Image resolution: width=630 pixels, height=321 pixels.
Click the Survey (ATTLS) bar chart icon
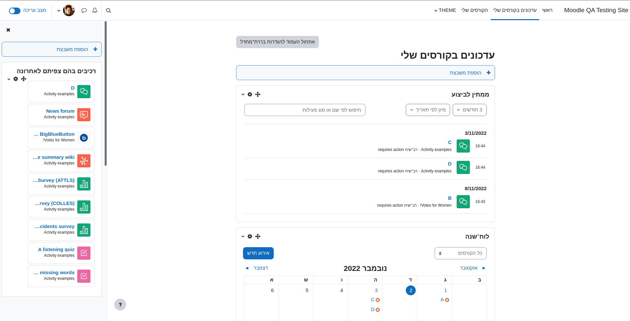pyautogui.click(x=84, y=184)
